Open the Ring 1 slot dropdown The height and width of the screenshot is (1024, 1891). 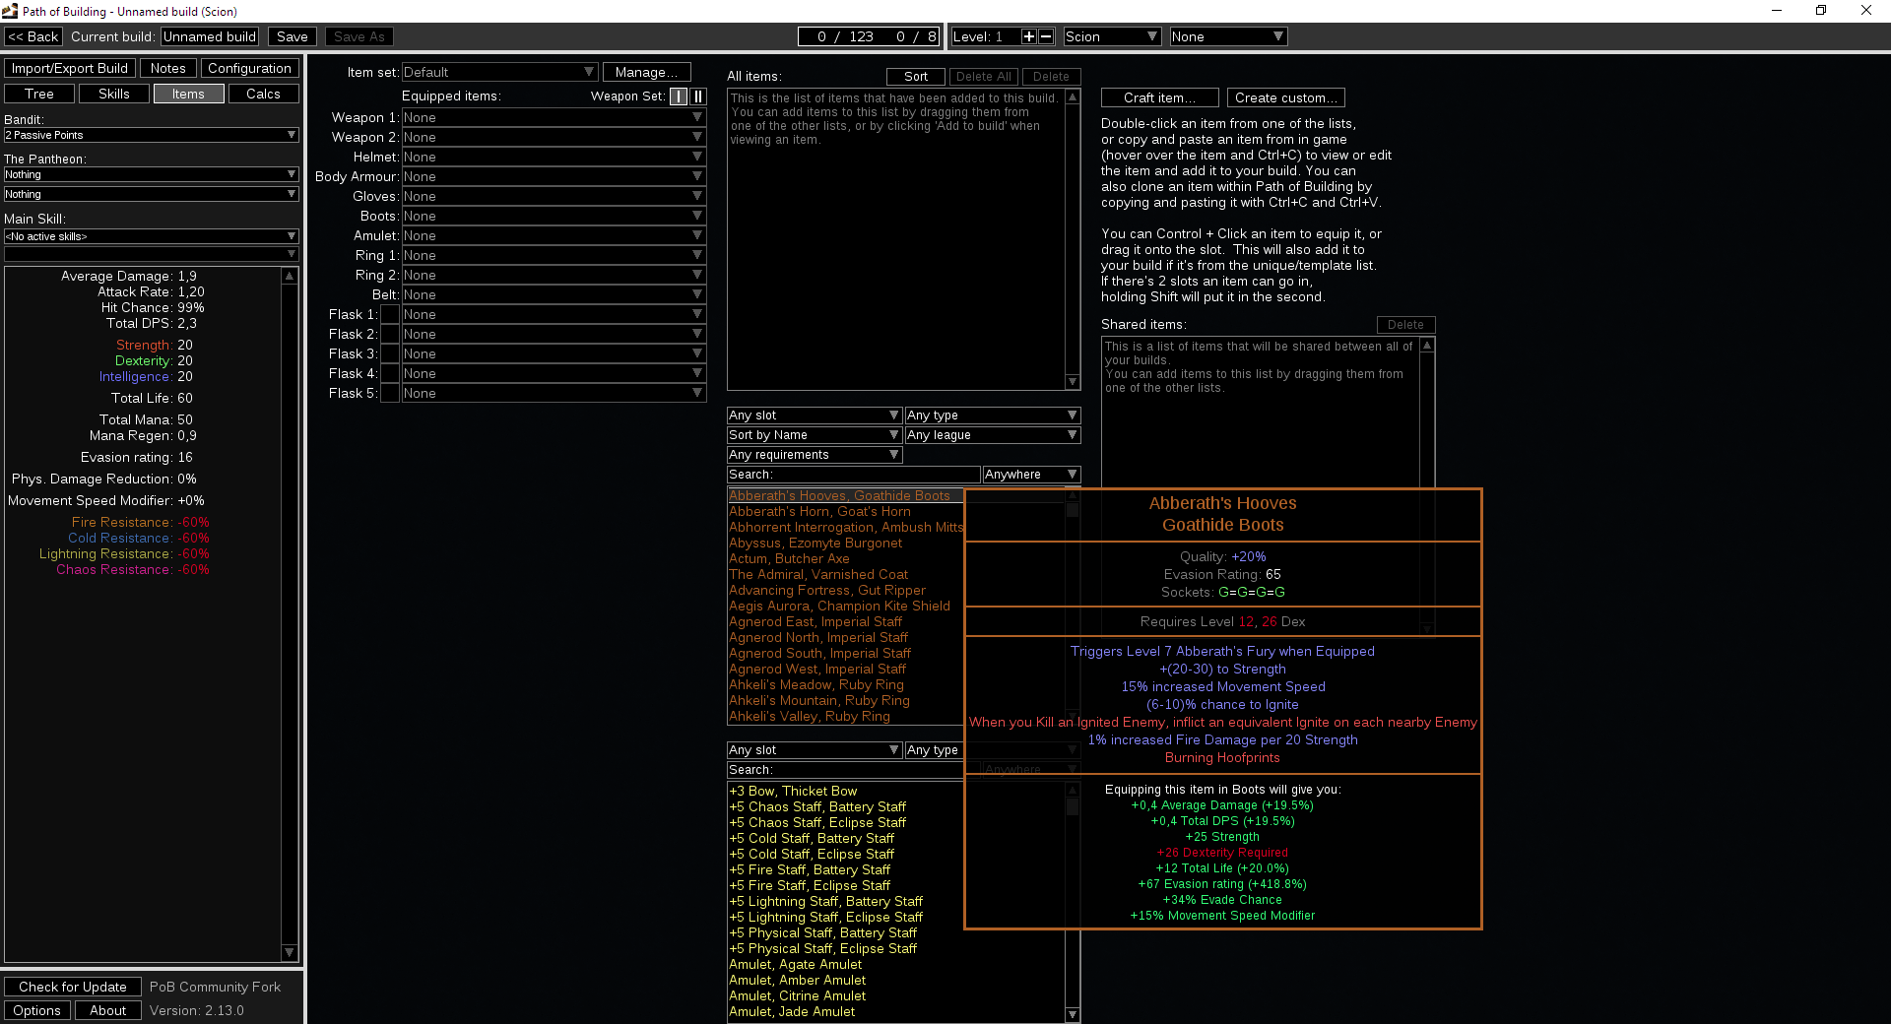(x=554, y=255)
